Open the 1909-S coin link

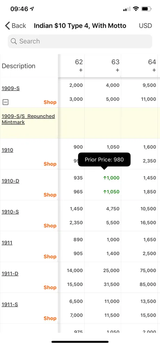[10, 89]
